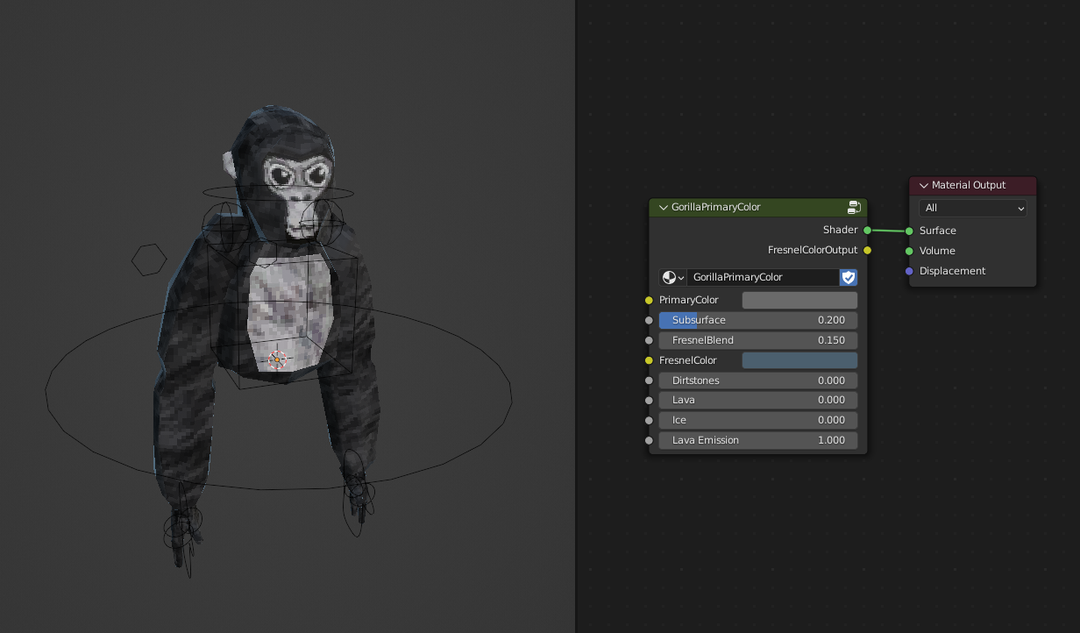This screenshot has width=1080, height=633.
Task: Click the yellow FresnelColorOutput socket
Action: pos(866,250)
